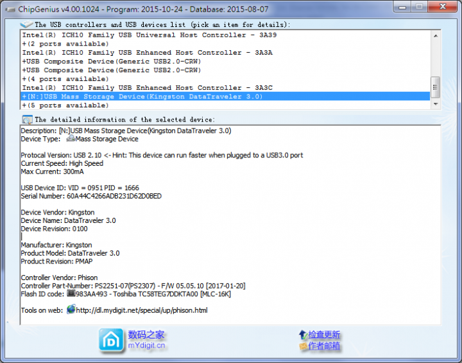The width and height of the screenshot is (462, 363).
Task: Click the 'Controller Vendor: Phison' line
Action: (x=59, y=278)
